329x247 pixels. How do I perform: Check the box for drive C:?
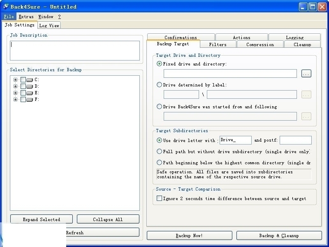coord(23,79)
